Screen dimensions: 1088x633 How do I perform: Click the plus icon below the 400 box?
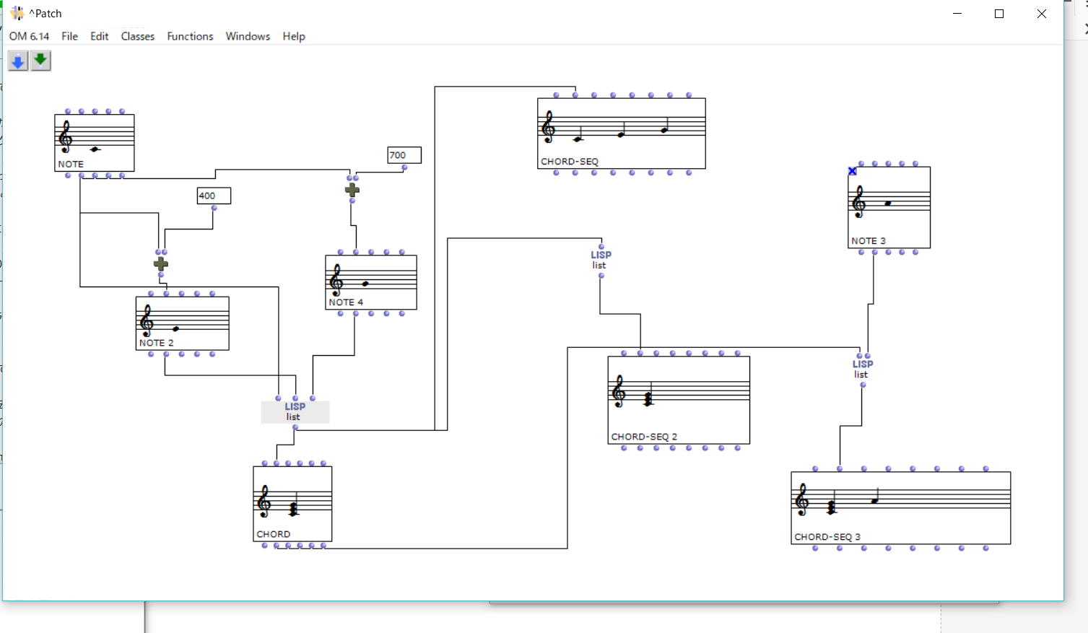[161, 263]
